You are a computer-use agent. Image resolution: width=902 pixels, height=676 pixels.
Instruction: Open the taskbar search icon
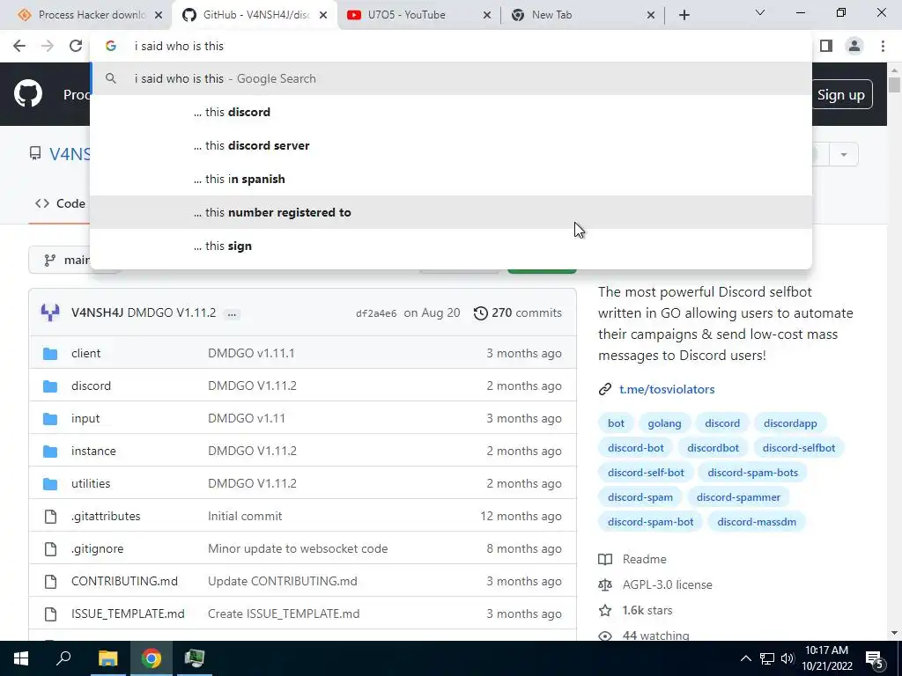click(x=63, y=658)
